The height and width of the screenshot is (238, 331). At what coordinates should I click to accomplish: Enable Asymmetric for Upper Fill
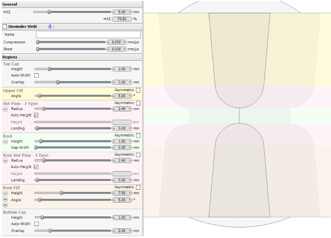tap(138, 90)
